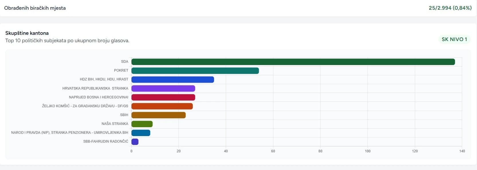Click the SBB-FAHRUDIN RADONČIĆ bar
This screenshot has width=477, height=170.
(x=135, y=141)
